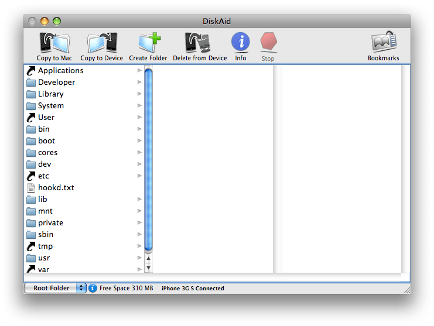The height and width of the screenshot is (326, 434).
Task: Select the etc alias entry
Action: pyautogui.click(x=43, y=176)
